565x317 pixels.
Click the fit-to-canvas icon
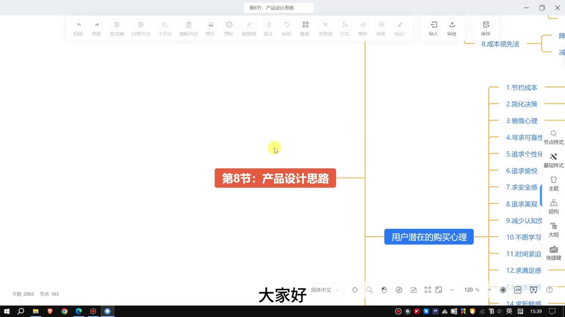[428, 290]
